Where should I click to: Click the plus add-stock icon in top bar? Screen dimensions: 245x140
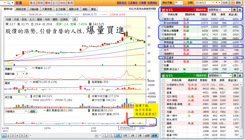[12, 3]
